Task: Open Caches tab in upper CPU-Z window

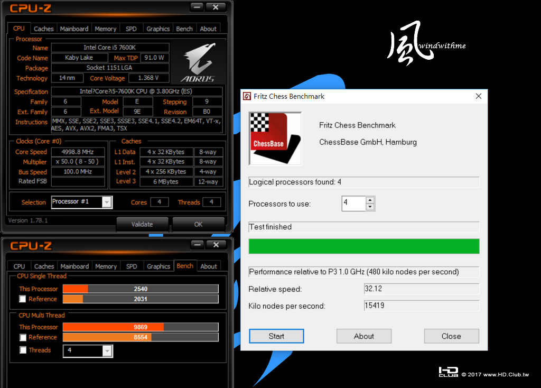Action: coord(43,29)
